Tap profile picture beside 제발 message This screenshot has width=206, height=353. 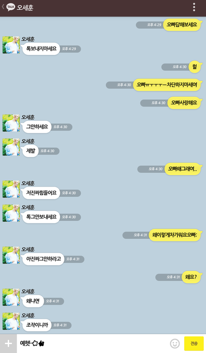pos(11,147)
